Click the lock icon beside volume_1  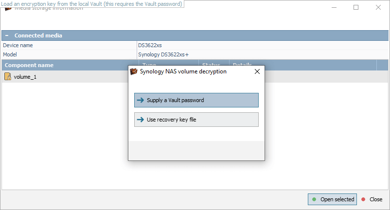[x=8, y=77]
